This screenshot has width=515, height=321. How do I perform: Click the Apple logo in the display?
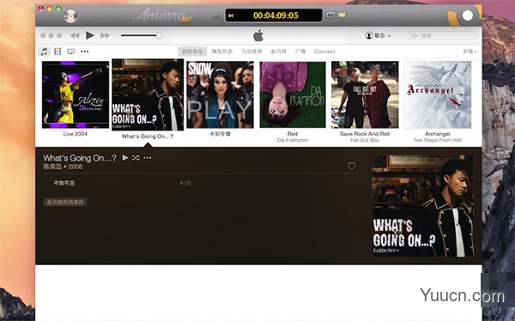pos(258,35)
